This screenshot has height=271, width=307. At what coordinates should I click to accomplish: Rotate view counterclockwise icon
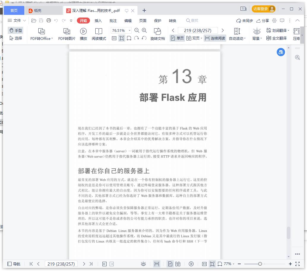tap(144, 38)
